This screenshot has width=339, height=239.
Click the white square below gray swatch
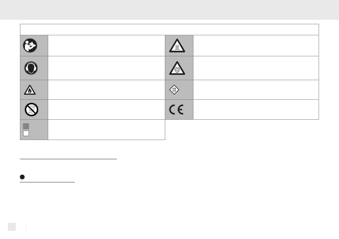26,133
